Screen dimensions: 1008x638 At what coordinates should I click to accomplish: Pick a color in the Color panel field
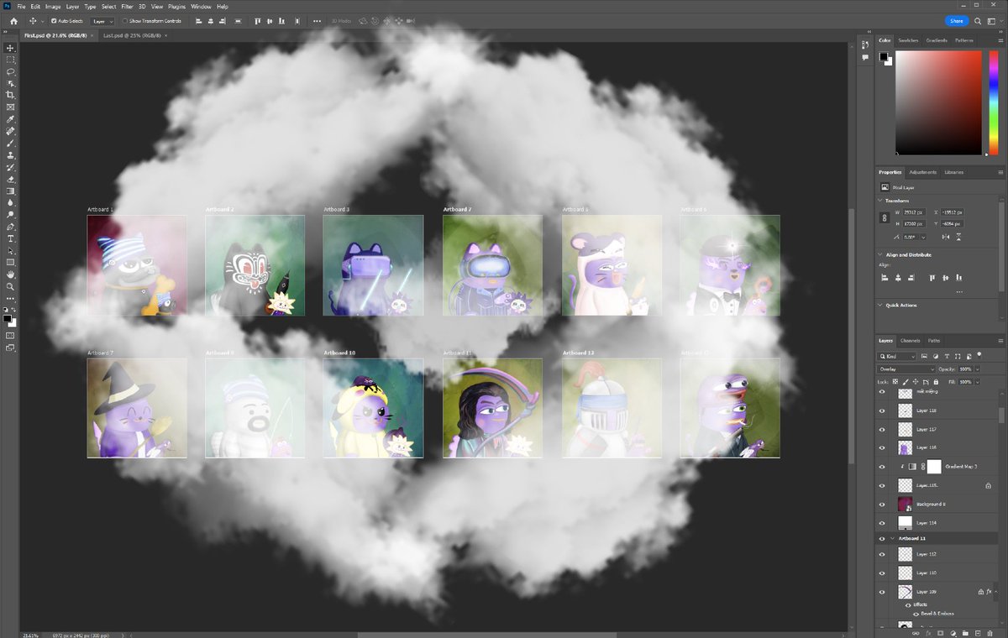(x=937, y=102)
